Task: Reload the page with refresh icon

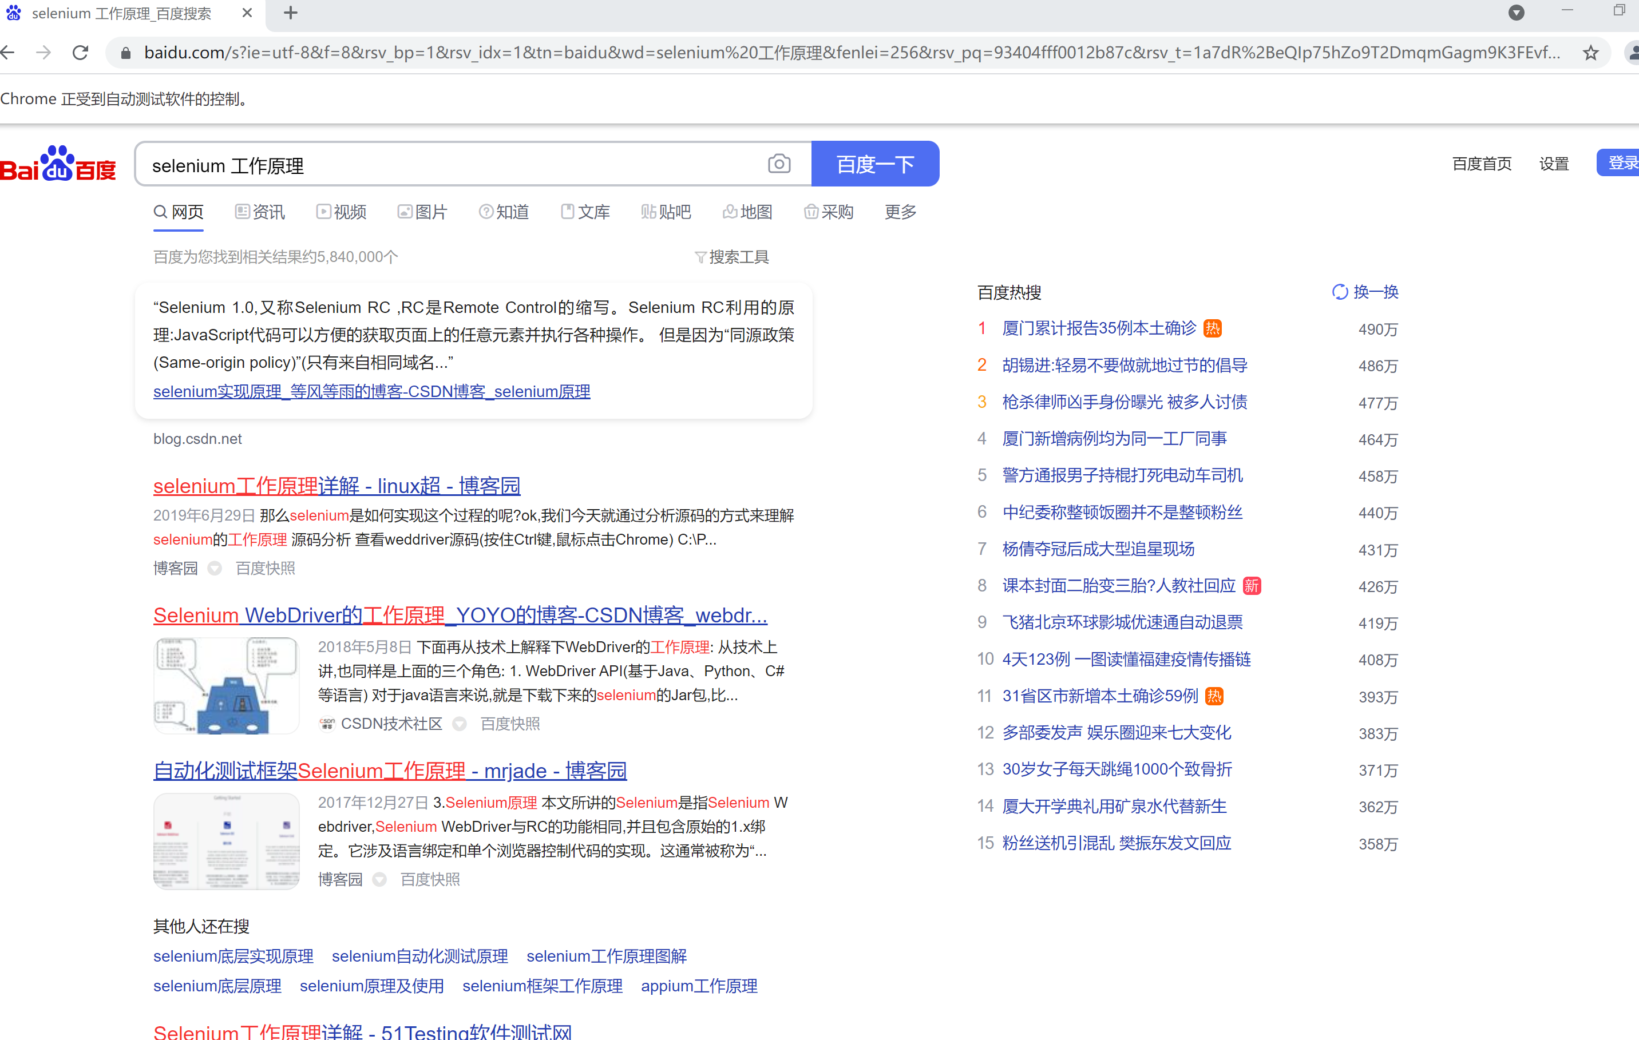Action: (80, 53)
